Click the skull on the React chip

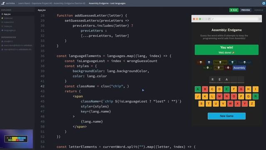[232, 62]
